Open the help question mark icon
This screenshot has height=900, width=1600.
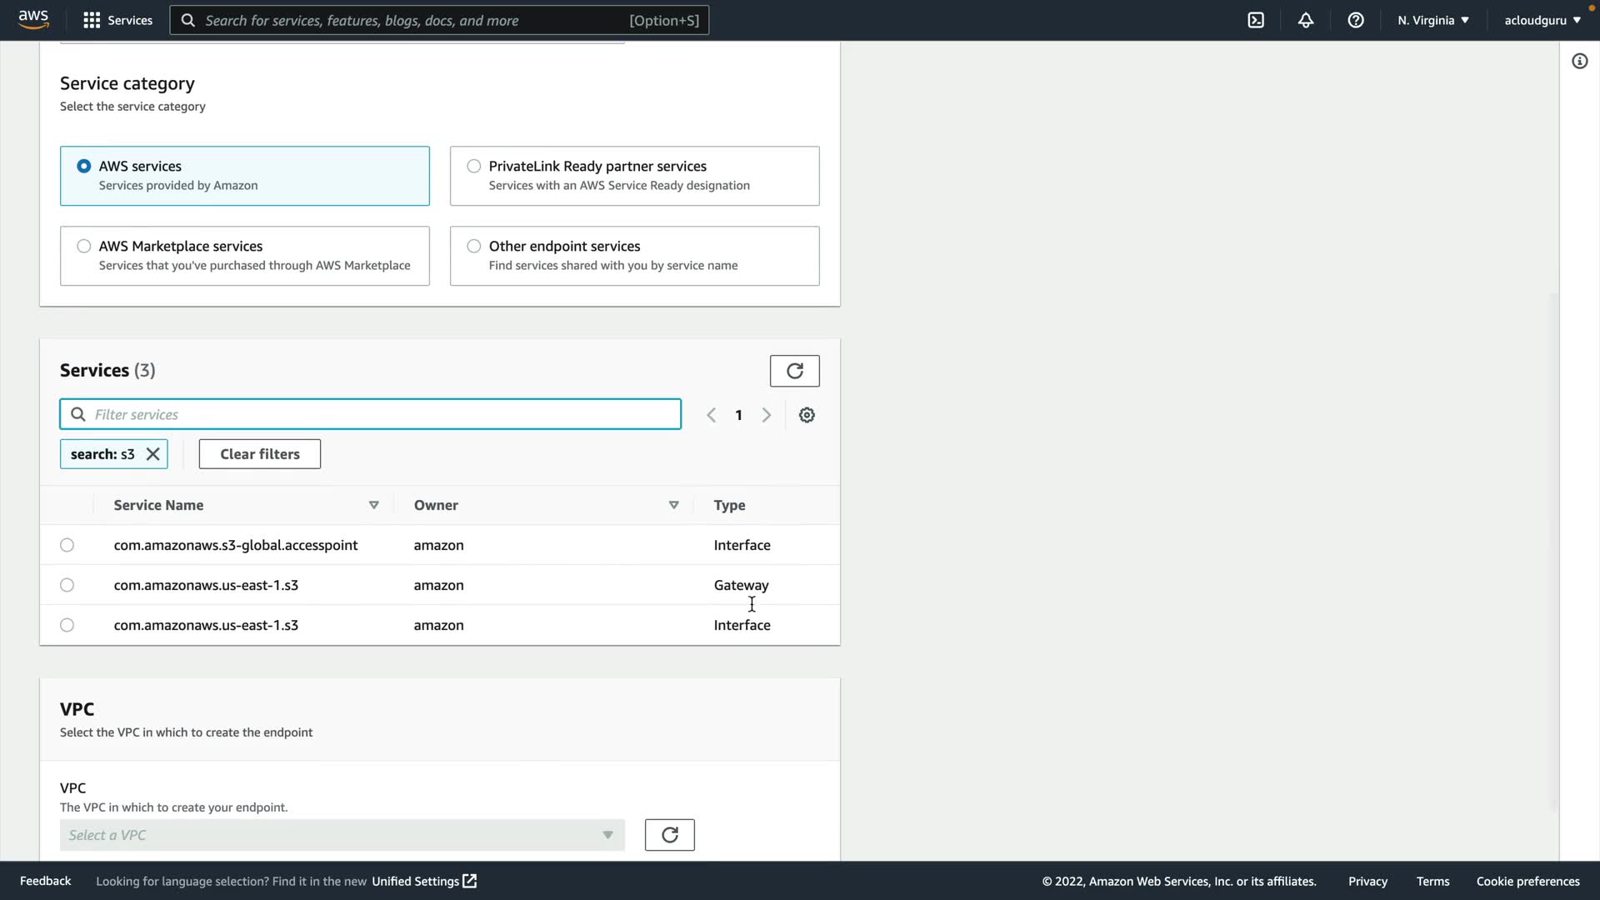click(1356, 20)
